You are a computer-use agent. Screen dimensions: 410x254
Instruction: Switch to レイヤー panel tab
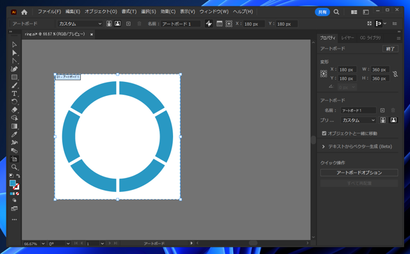(347, 38)
